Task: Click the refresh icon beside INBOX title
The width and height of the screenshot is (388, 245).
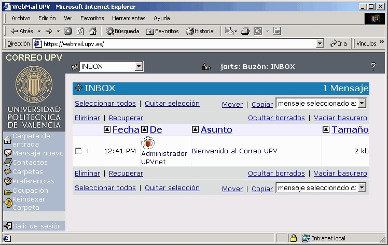Action: coord(79,88)
